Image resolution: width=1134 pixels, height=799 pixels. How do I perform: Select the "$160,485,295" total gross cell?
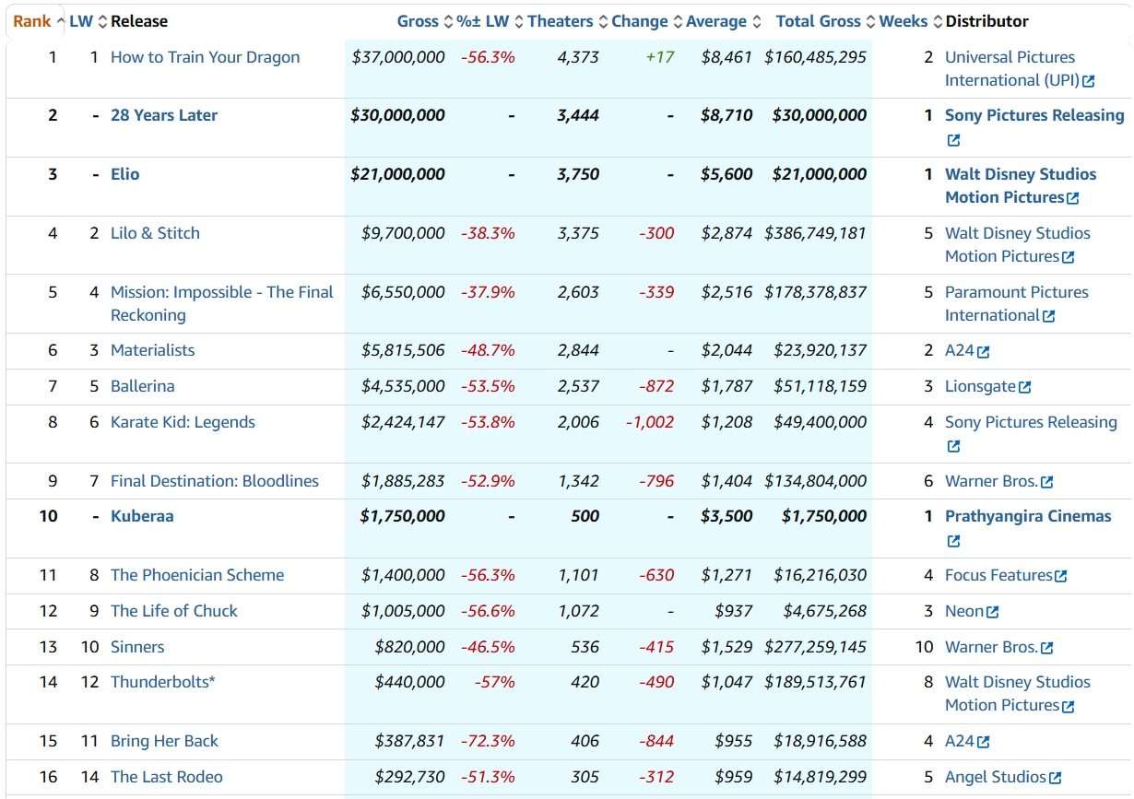(815, 57)
